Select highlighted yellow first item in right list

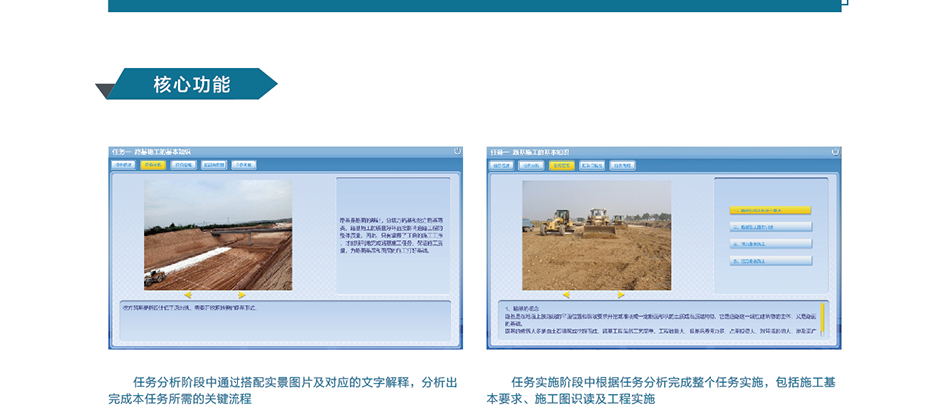pyautogui.click(x=770, y=210)
